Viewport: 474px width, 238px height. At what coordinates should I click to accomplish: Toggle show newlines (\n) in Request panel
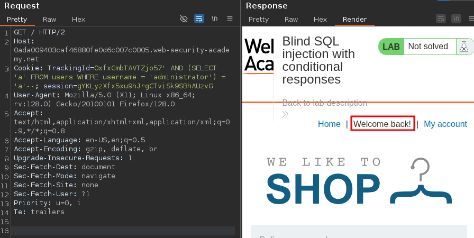pyautogui.click(x=214, y=19)
